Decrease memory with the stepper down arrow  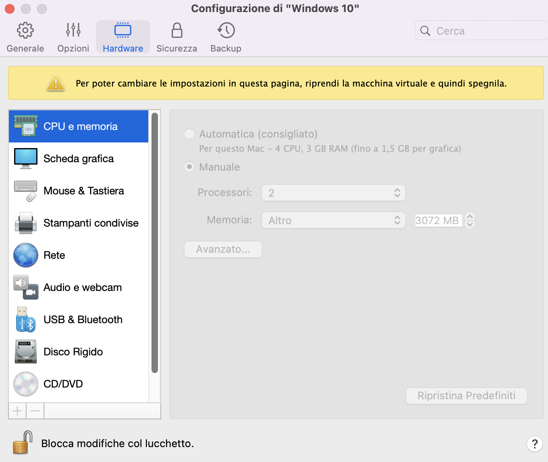(x=470, y=224)
